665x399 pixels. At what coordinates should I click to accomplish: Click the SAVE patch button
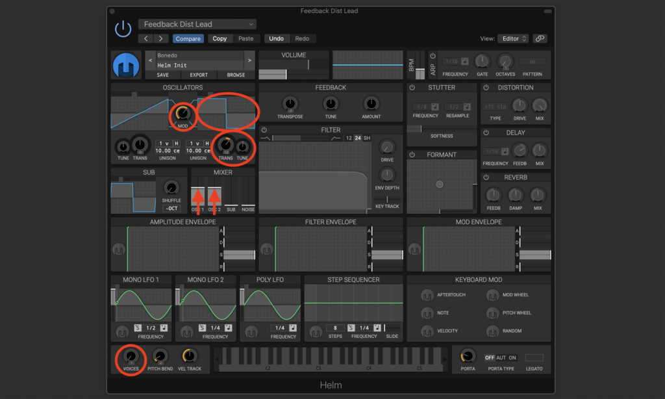pos(163,75)
